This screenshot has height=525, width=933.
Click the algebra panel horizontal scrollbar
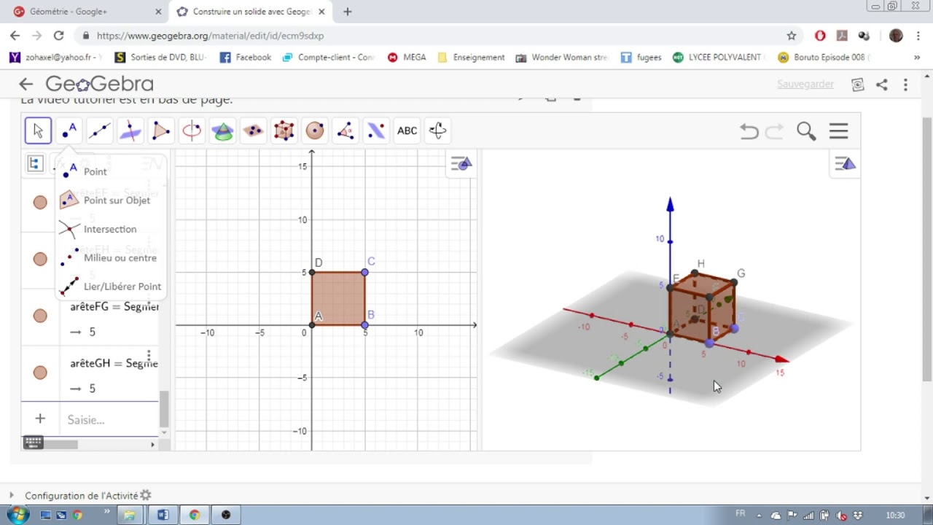click(63, 444)
